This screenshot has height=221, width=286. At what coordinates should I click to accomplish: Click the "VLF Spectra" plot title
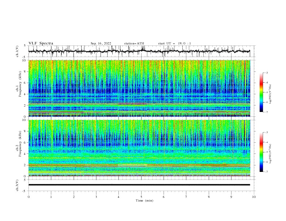41,43
